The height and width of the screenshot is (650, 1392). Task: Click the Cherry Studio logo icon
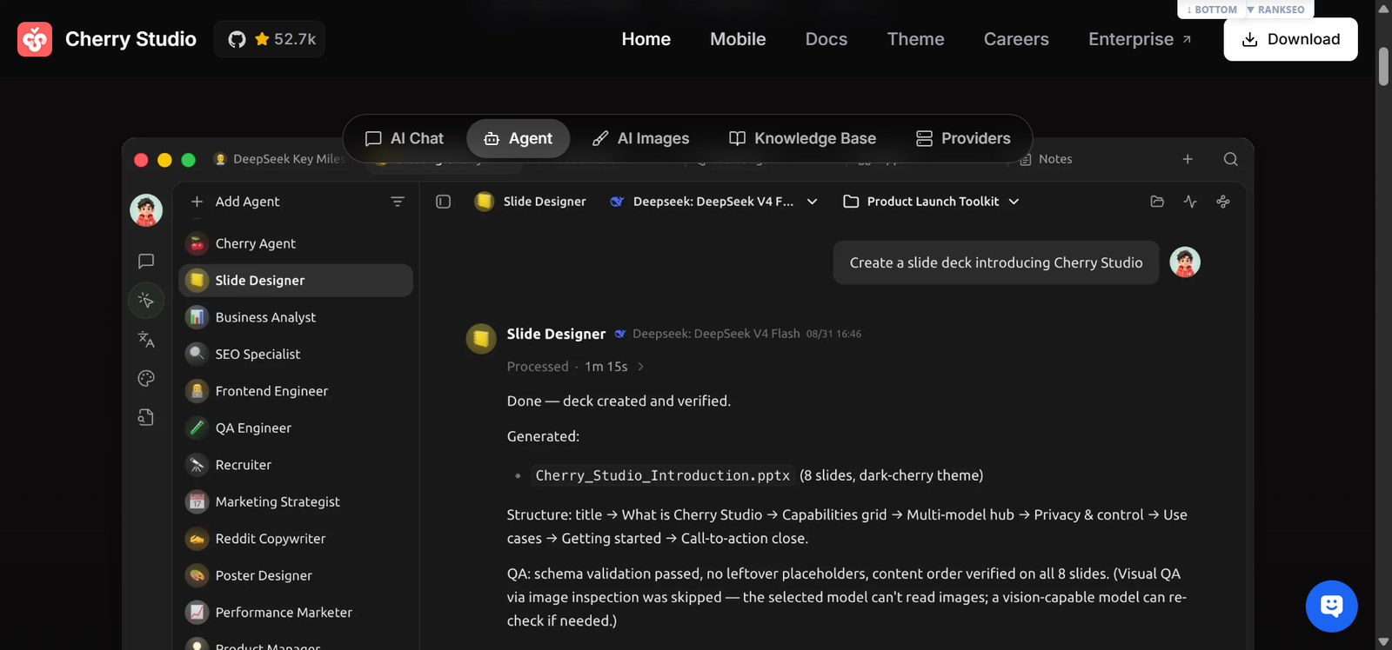click(35, 39)
